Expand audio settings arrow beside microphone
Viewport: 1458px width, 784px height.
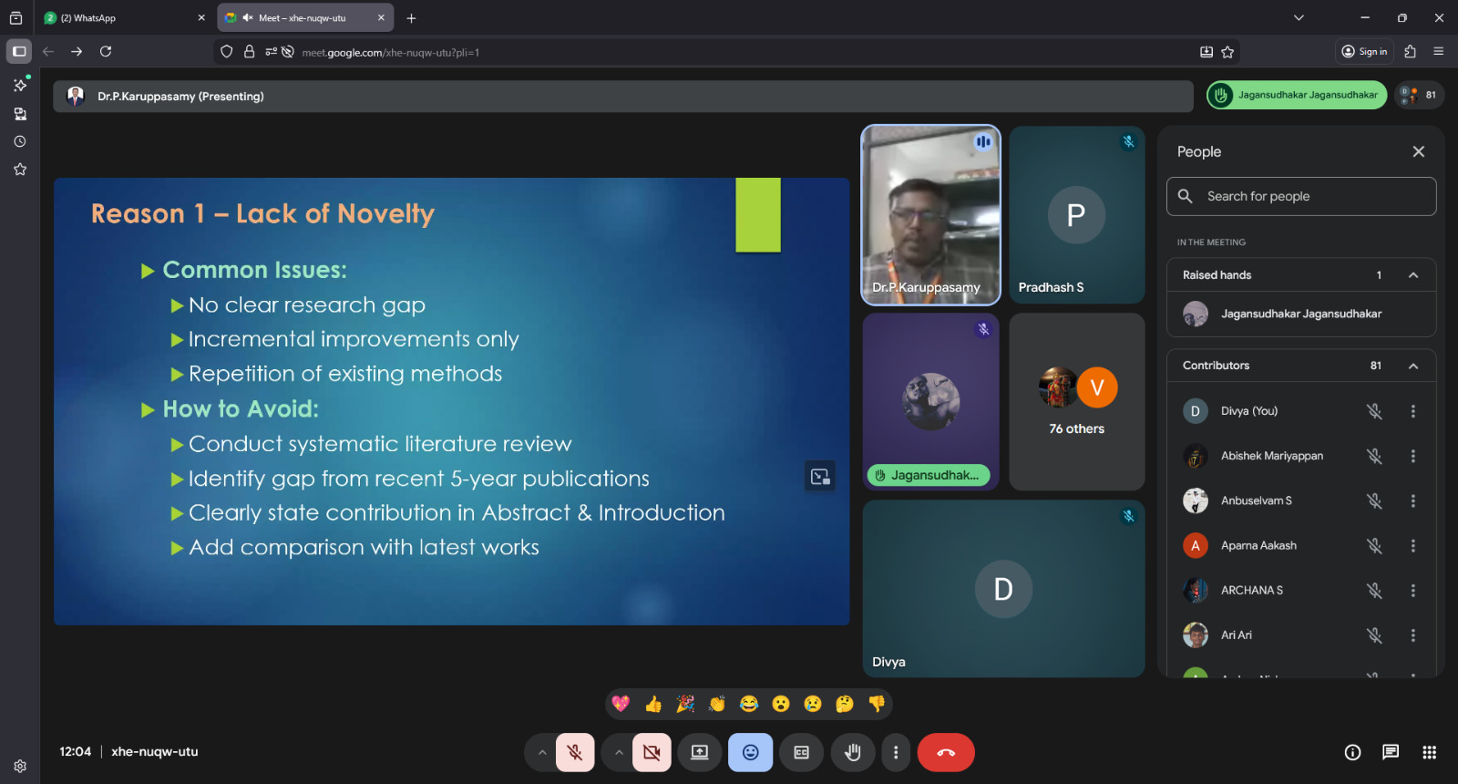point(542,753)
